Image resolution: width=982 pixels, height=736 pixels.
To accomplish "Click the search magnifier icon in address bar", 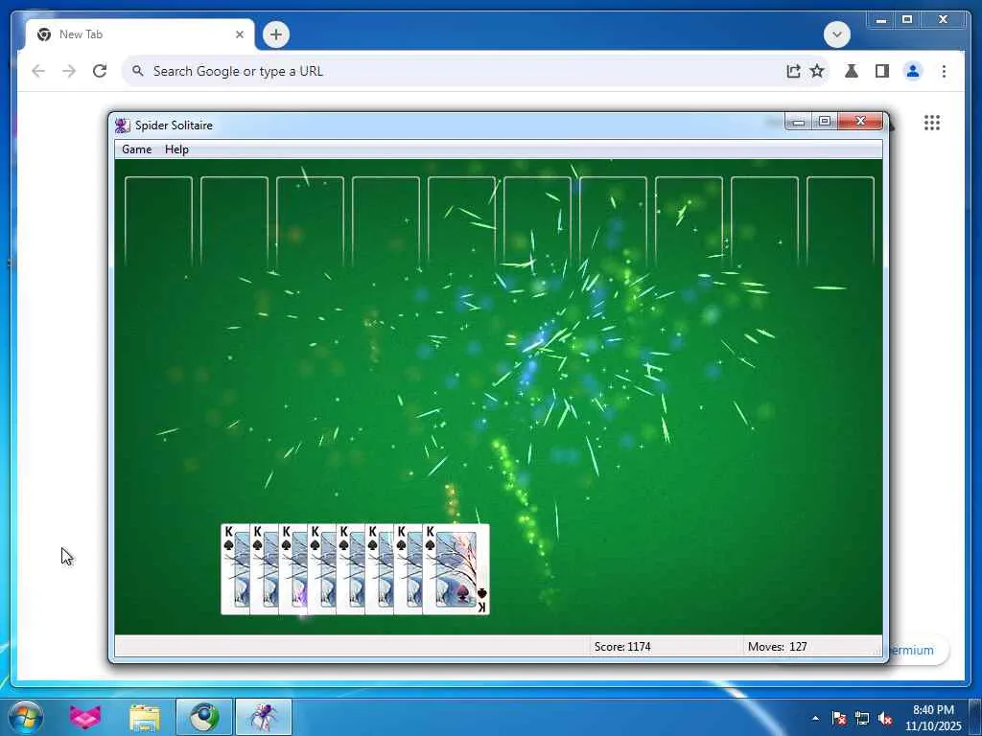I will click(138, 71).
